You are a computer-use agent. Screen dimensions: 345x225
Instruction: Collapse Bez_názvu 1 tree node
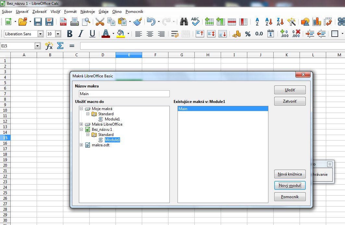(81, 129)
